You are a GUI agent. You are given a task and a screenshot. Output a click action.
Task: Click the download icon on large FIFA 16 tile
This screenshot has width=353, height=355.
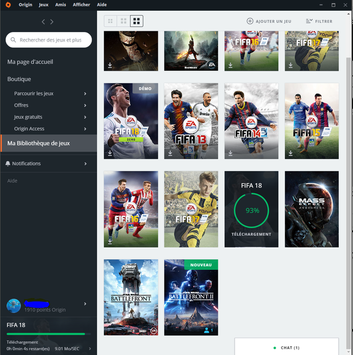[110, 241]
